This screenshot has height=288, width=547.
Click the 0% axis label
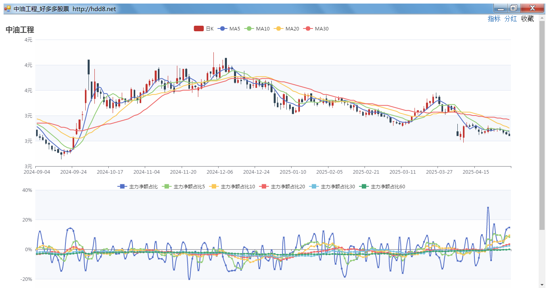(29, 249)
